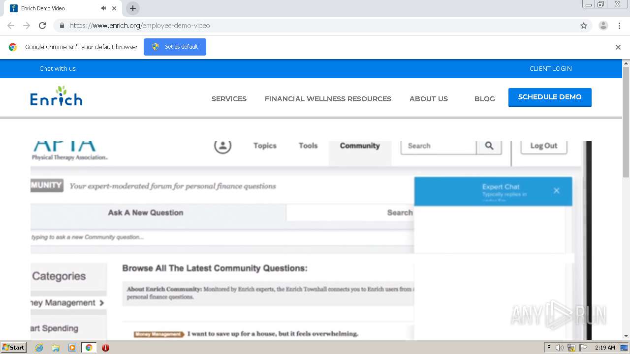
Task: Click the red security taskbar icon
Action: (105, 348)
